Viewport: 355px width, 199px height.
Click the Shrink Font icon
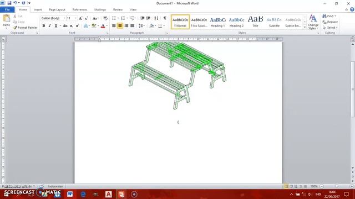[86, 18]
